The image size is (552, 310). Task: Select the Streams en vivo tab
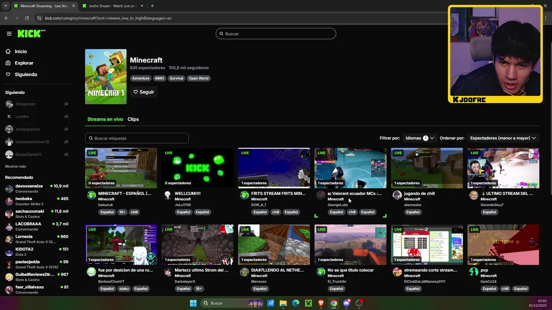(105, 119)
